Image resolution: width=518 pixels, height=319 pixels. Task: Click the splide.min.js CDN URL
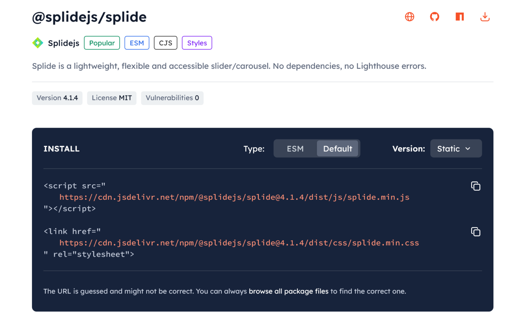pyautogui.click(x=234, y=197)
